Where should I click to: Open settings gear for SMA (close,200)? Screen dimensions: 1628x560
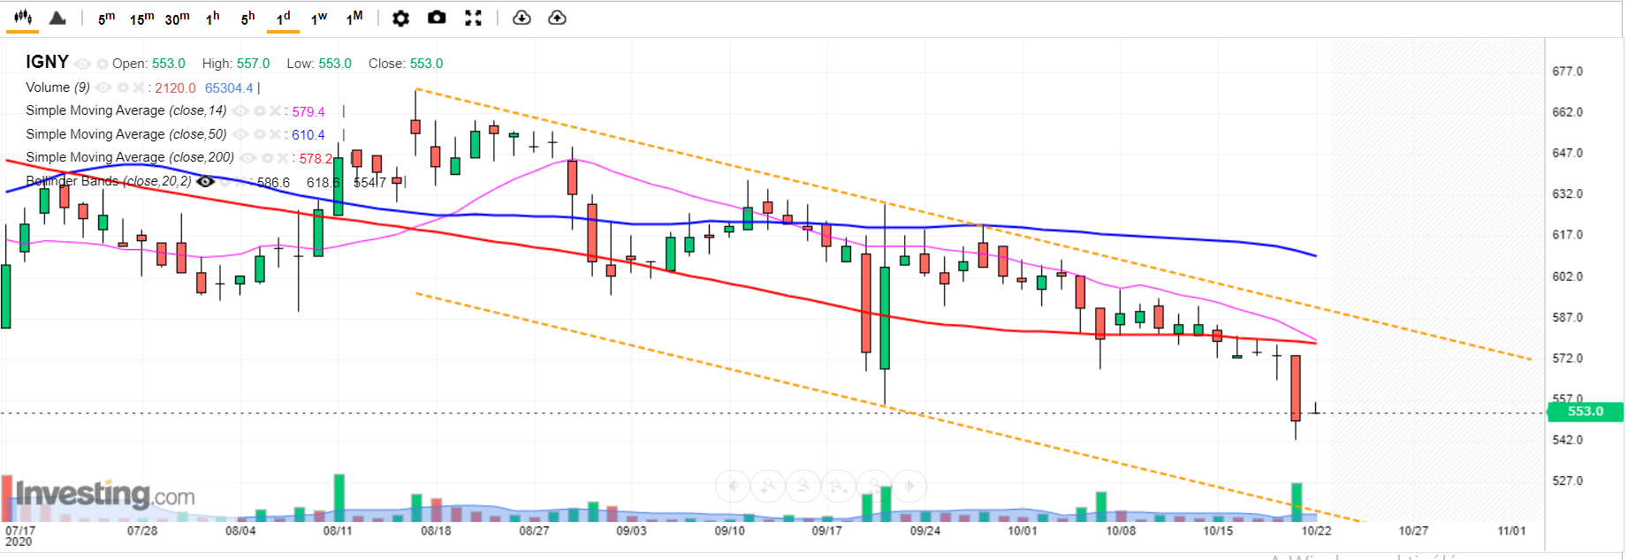267,158
